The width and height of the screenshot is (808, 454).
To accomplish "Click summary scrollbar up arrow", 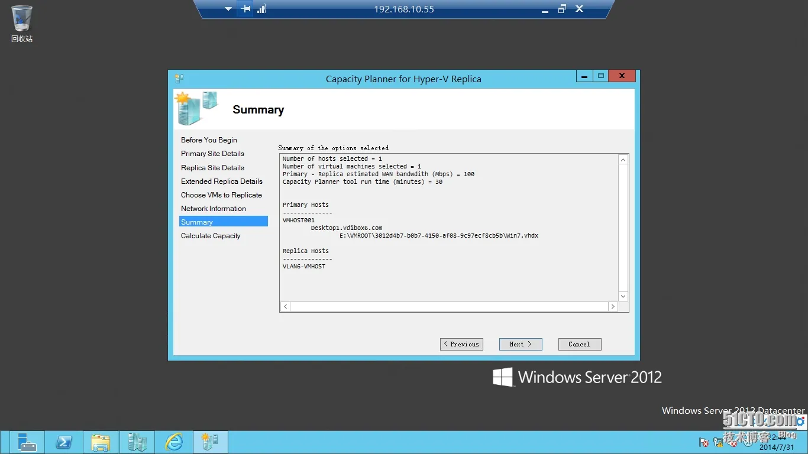I will point(623,160).
